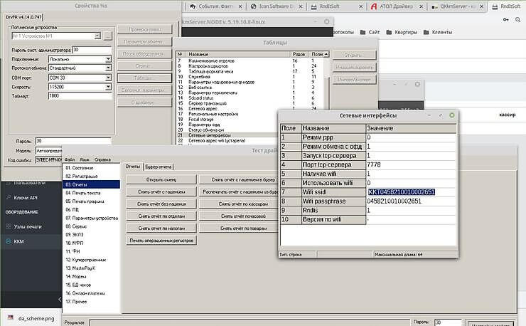This screenshot has height=326, width=526.
Task: Select 17. Прочее in the list
Action: 91,302
